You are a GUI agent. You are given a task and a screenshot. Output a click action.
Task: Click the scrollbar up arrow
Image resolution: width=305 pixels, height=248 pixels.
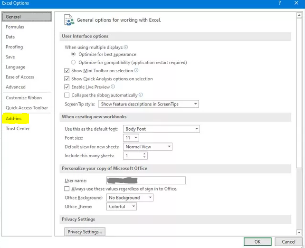pos(299,15)
